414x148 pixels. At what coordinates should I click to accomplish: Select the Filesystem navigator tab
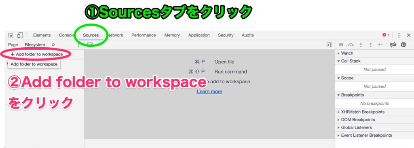(35, 45)
